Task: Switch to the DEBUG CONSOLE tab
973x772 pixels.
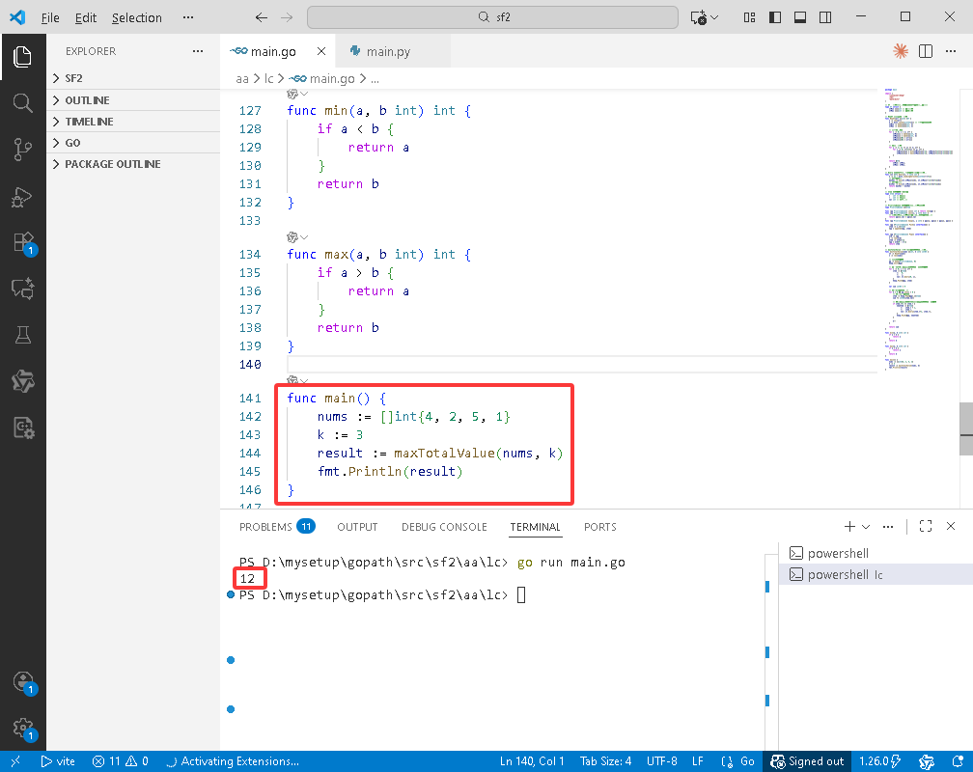Action: (444, 526)
